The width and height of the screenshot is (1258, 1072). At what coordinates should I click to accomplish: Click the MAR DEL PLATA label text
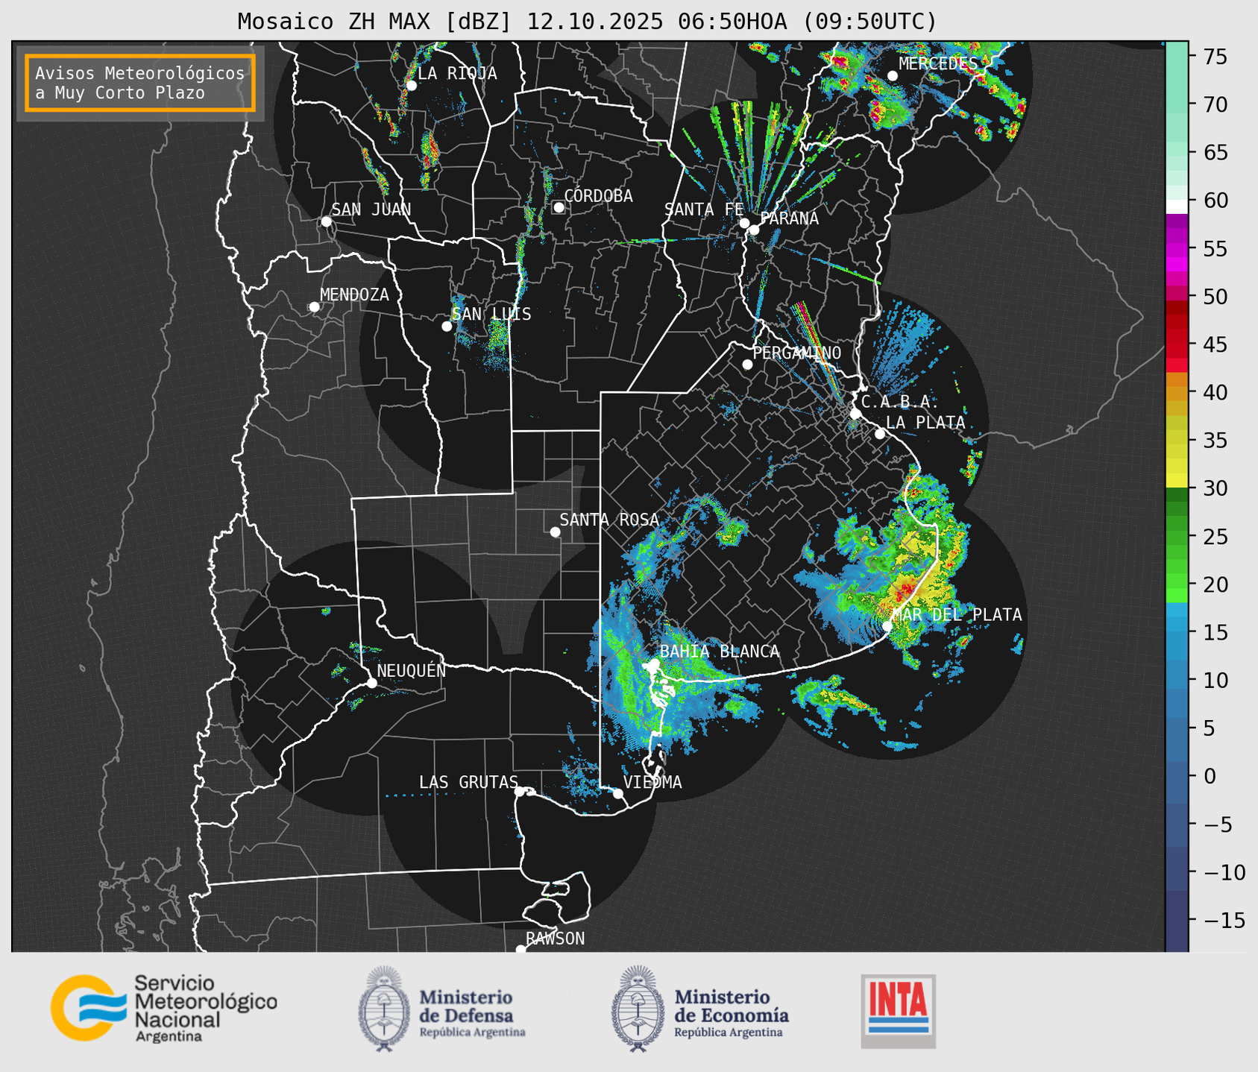957,615
